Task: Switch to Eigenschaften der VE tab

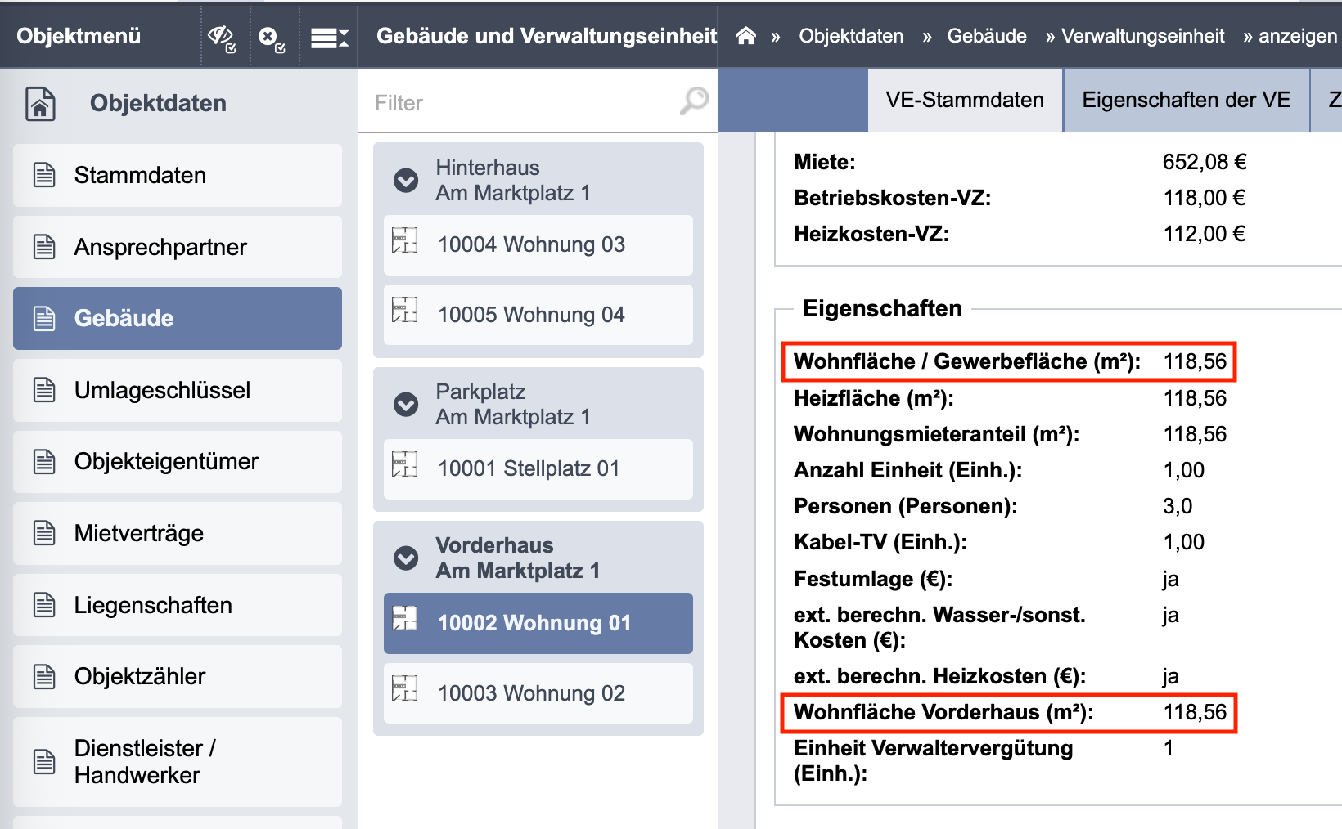Action: click(x=1186, y=100)
